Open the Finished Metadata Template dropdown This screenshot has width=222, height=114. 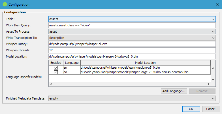pos(132,98)
